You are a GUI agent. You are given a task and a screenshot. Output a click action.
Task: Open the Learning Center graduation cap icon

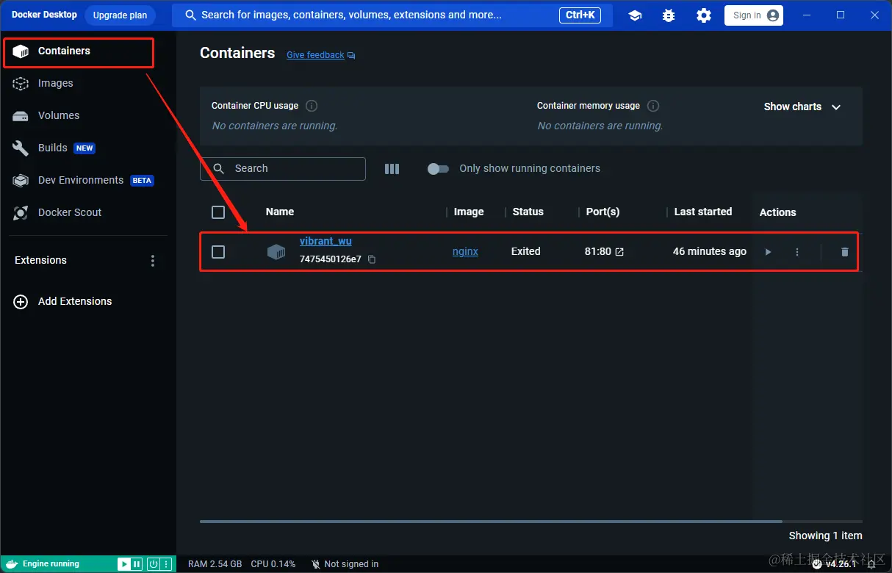pos(634,15)
